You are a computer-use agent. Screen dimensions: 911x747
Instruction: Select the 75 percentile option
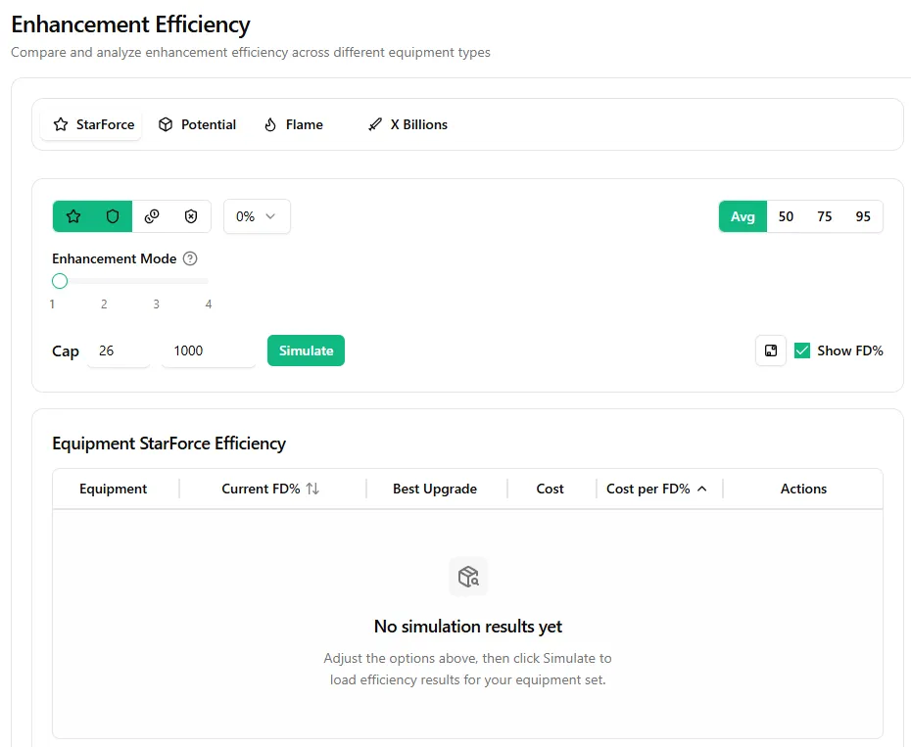coord(824,216)
